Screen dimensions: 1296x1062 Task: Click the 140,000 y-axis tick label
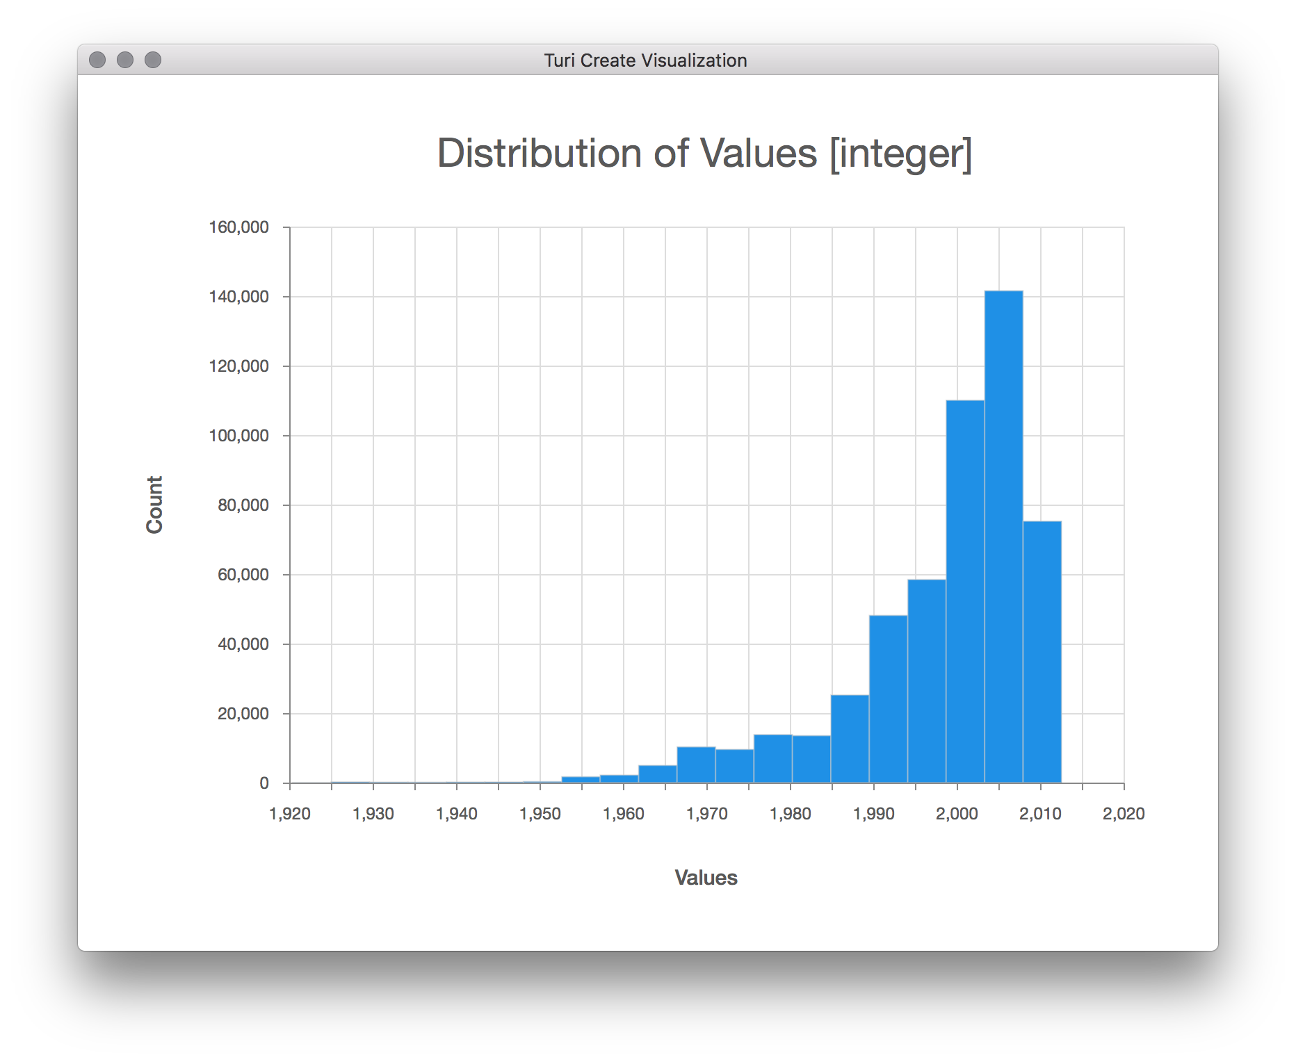pos(238,297)
